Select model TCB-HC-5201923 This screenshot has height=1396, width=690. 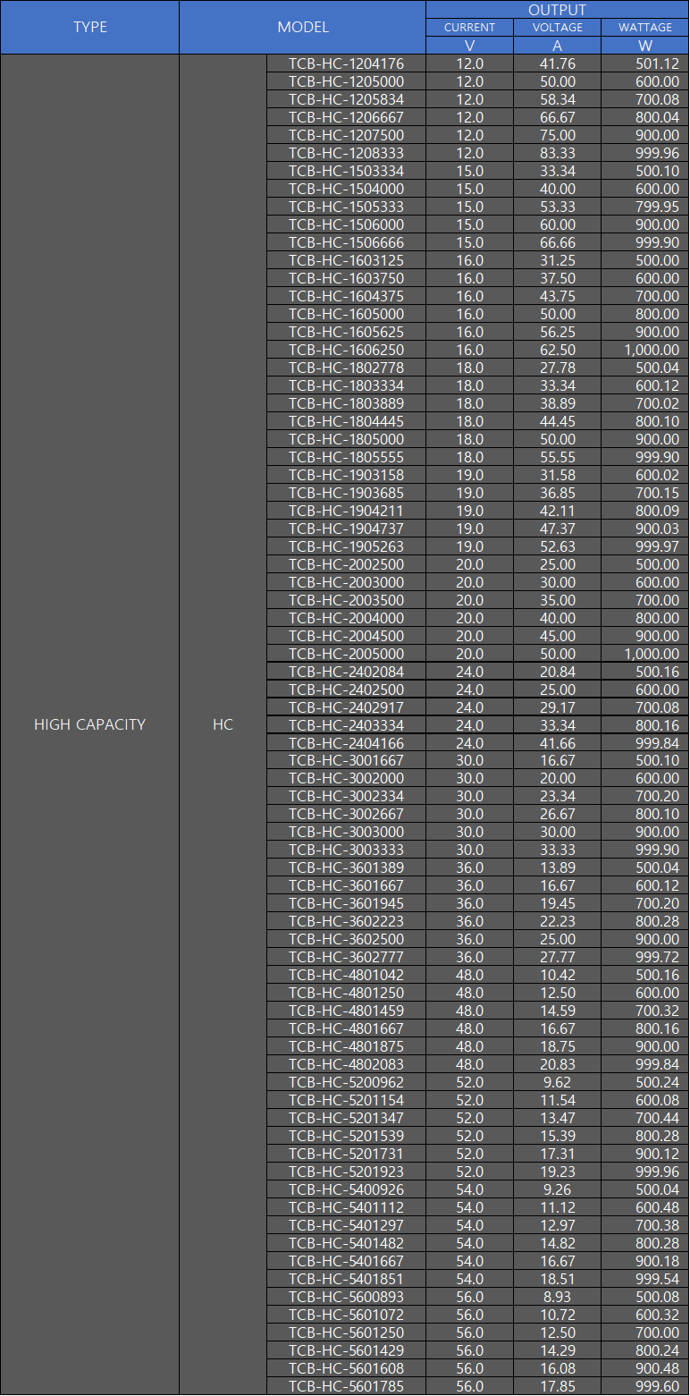[346, 1172]
